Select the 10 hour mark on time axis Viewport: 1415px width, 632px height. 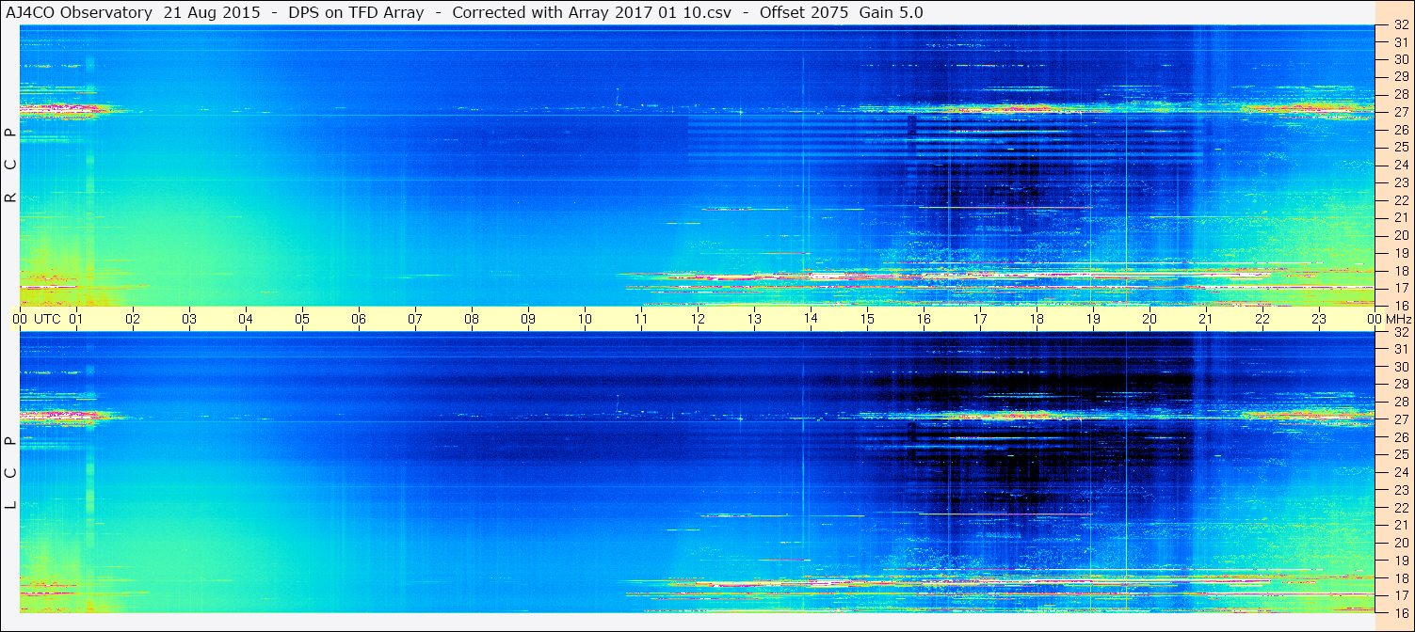click(x=585, y=319)
